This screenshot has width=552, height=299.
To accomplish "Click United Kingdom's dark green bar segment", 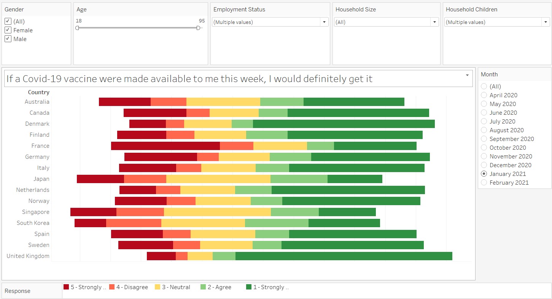I will pos(344,256).
